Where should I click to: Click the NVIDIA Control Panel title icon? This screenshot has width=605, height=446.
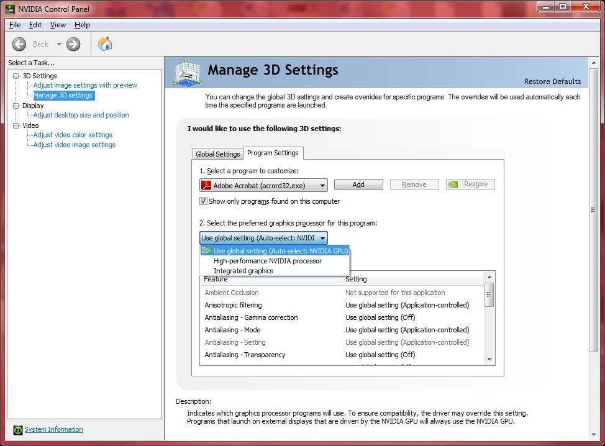(10, 9)
